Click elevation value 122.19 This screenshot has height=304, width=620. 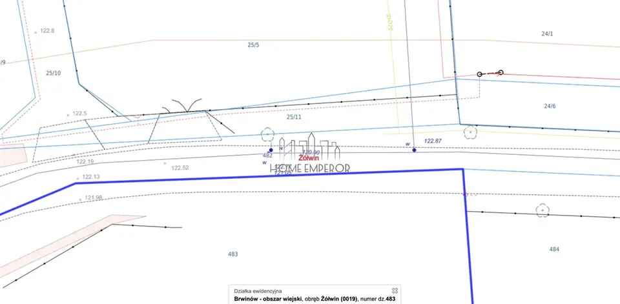(85, 162)
